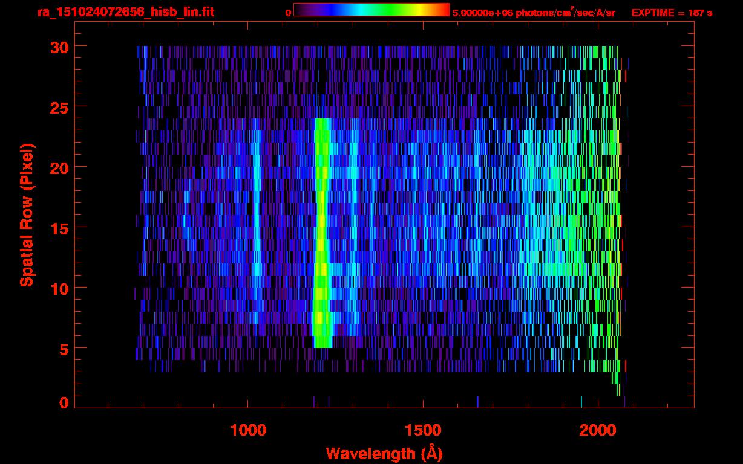Click the Spatial Row (Pixel) axis title

pyautogui.click(x=26, y=214)
